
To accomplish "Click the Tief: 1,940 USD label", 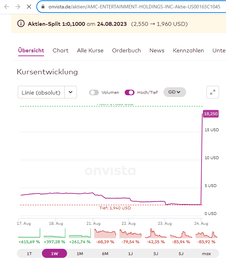I will pyautogui.click(x=115, y=208).
